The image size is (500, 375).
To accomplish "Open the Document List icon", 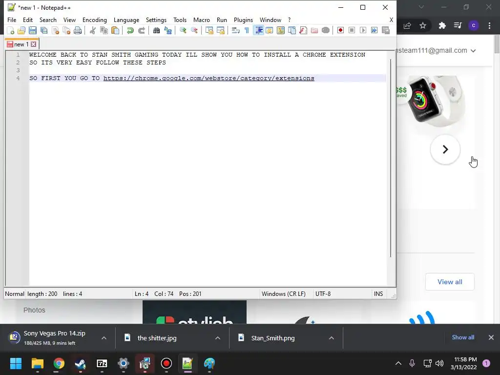I will pos(292,30).
